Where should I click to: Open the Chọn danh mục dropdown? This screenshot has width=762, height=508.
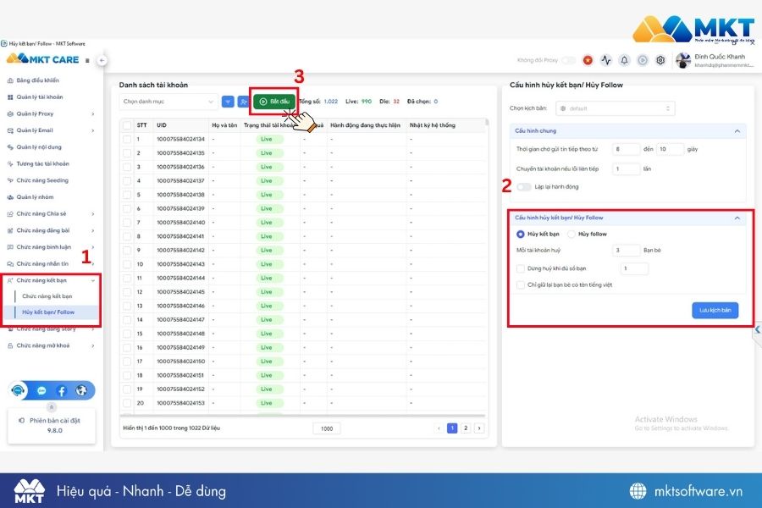(168, 101)
